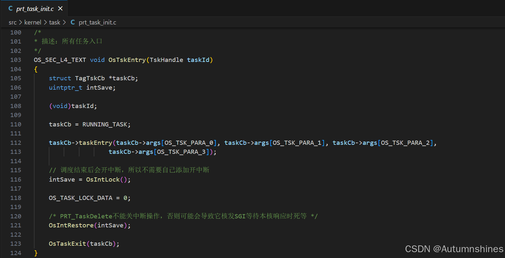505x258 pixels.
Task: Click OS_TSK_PARA_3 on line 113
Action: coord(181,152)
